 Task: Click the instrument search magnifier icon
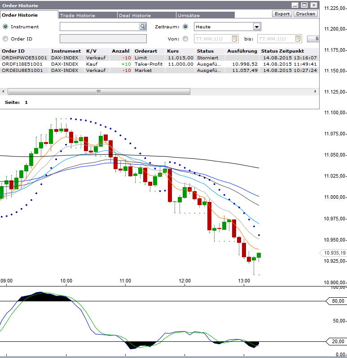click(x=142, y=27)
